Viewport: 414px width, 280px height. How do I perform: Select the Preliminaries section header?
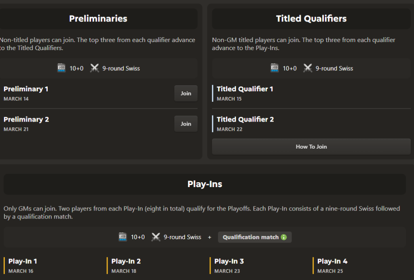tap(98, 19)
